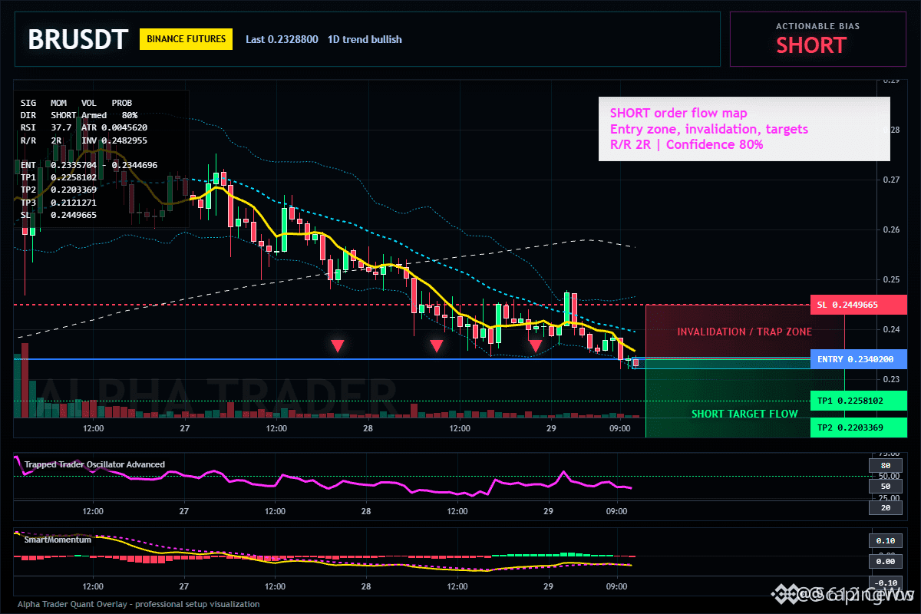Click the TP3 0.2121271 row in stats panel

click(58, 203)
